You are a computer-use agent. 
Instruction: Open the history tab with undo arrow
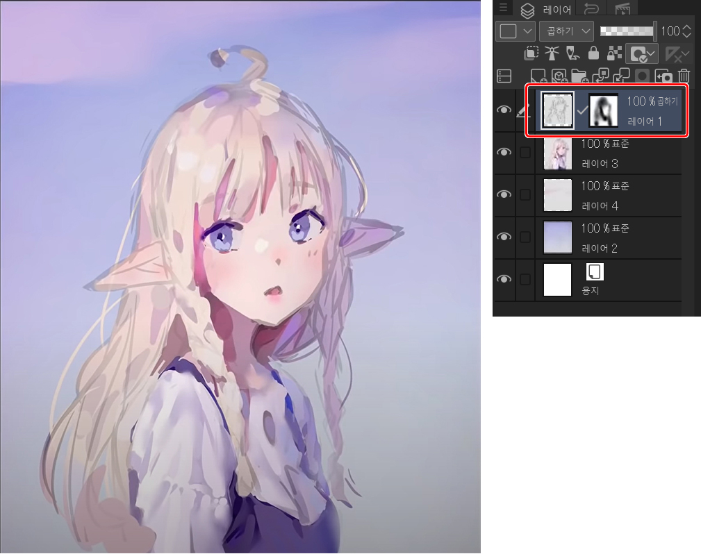pos(591,9)
